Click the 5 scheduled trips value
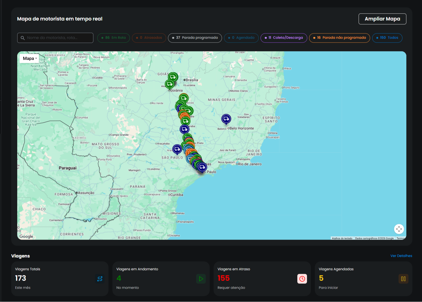Image resolution: width=422 pixels, height=302 pixels. [321, 278]
